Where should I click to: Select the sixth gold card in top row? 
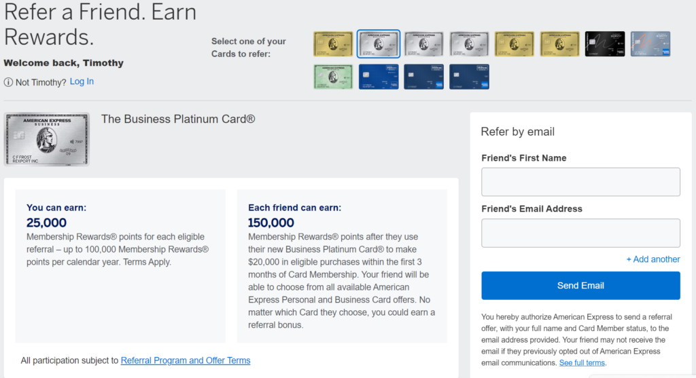click(559, 44)
